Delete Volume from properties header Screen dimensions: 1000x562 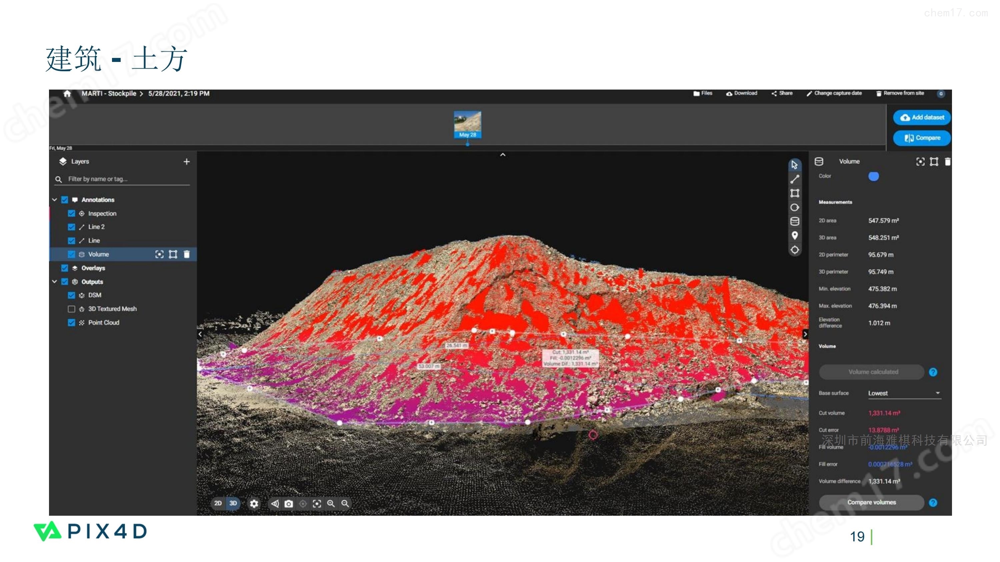click(x=948, y=162)
